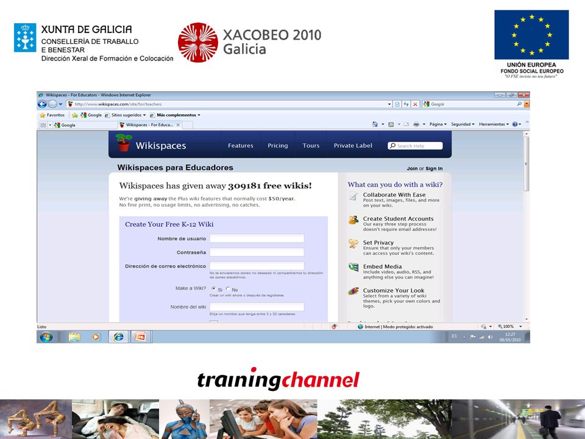The height and width of the screenshot is (439, 585).
Task: Close the Wikispaces browser tab
Action: pyautogui.click(x=178, y=124)
